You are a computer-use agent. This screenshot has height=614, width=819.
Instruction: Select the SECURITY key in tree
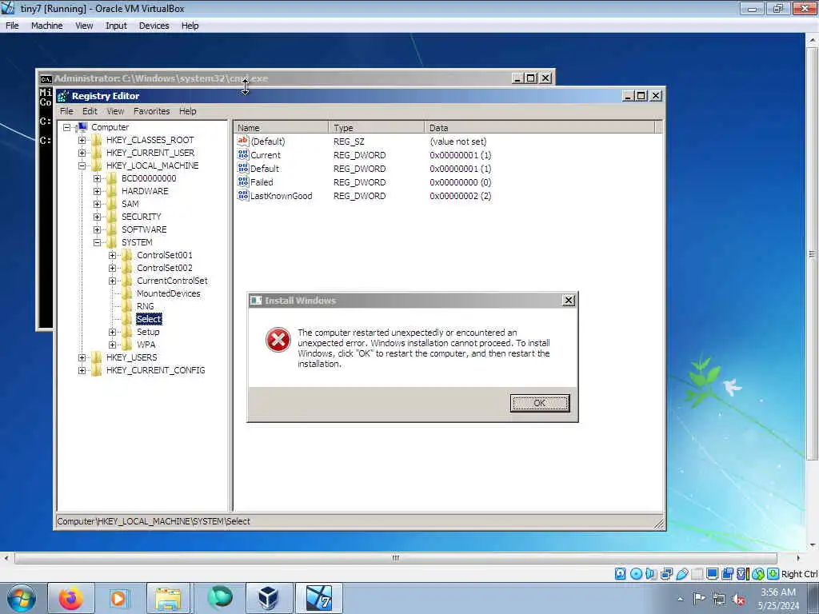click(x=141, y=217)
